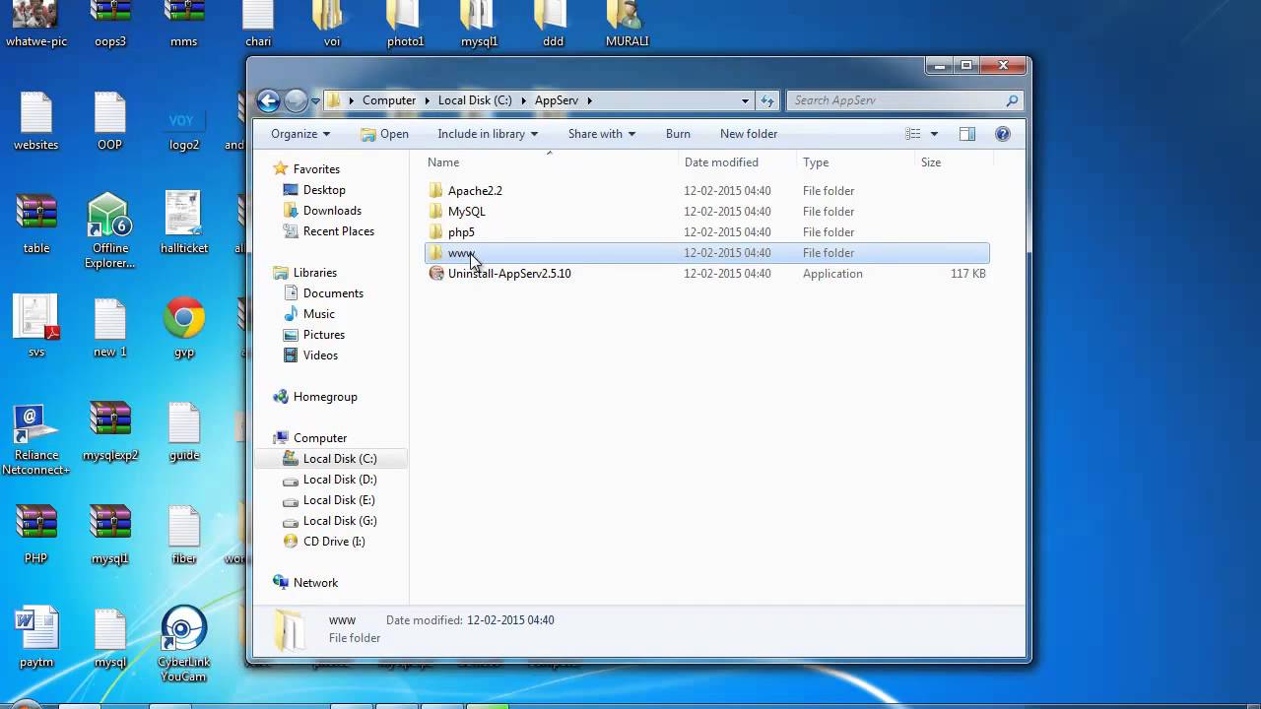
Task: Click Homegroup in the navigation pane
Action: 324,397
